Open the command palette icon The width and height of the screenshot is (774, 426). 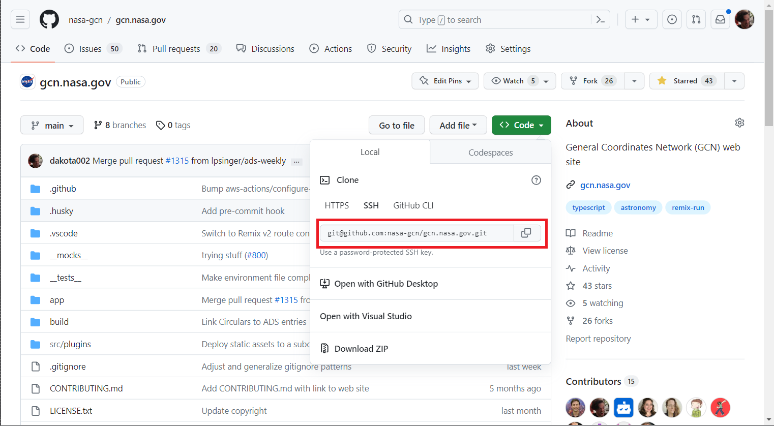601,20
